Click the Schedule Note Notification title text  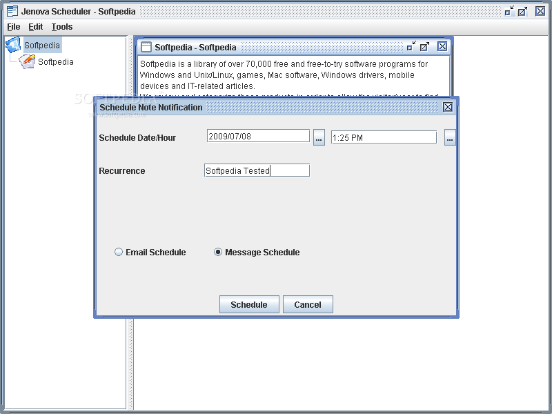[x=150, y=108]
